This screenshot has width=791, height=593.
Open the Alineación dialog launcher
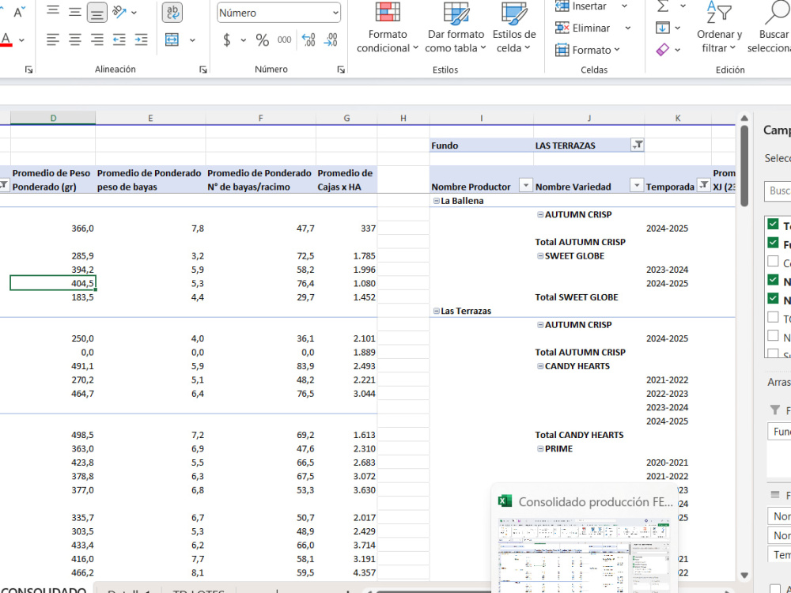coord(202,70)
